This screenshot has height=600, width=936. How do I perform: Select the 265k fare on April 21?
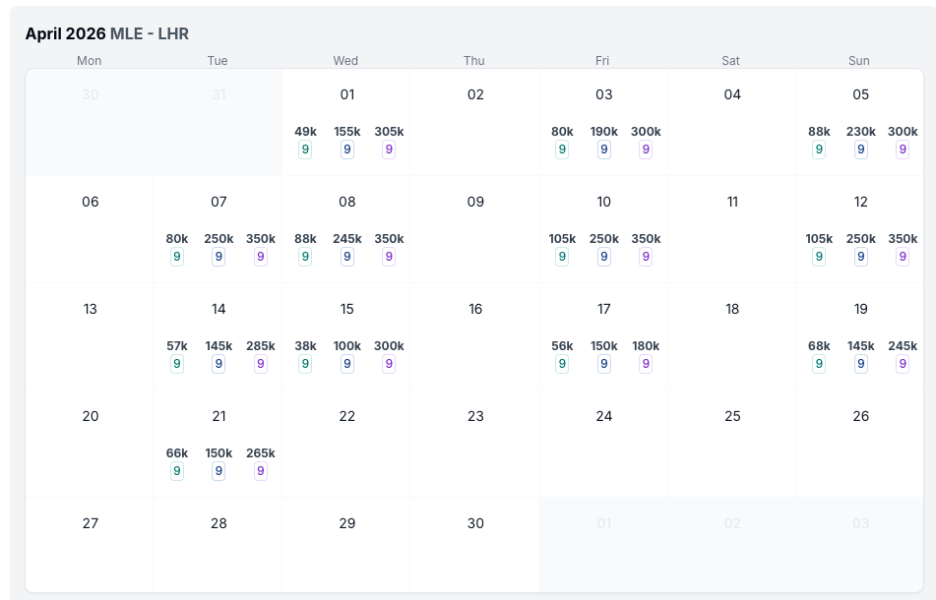click(261, 453)
